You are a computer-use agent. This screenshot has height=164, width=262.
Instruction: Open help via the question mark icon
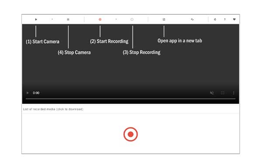tap(225, 19)
